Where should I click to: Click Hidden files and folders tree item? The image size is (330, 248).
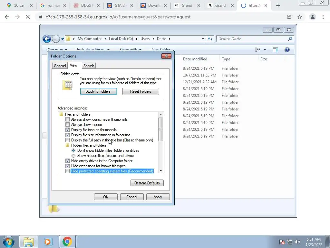[89, 145]
